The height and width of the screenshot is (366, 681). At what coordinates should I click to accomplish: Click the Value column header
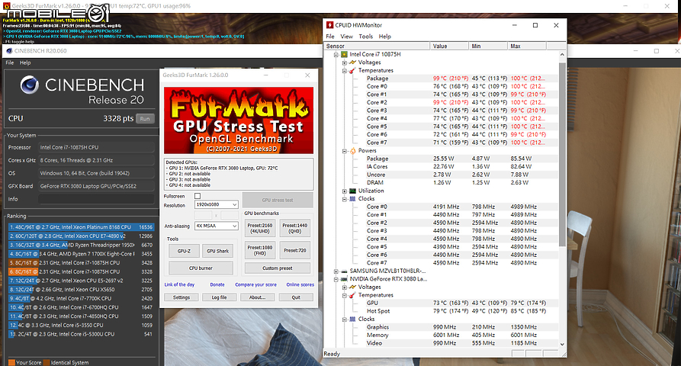(x=449, y=46)
